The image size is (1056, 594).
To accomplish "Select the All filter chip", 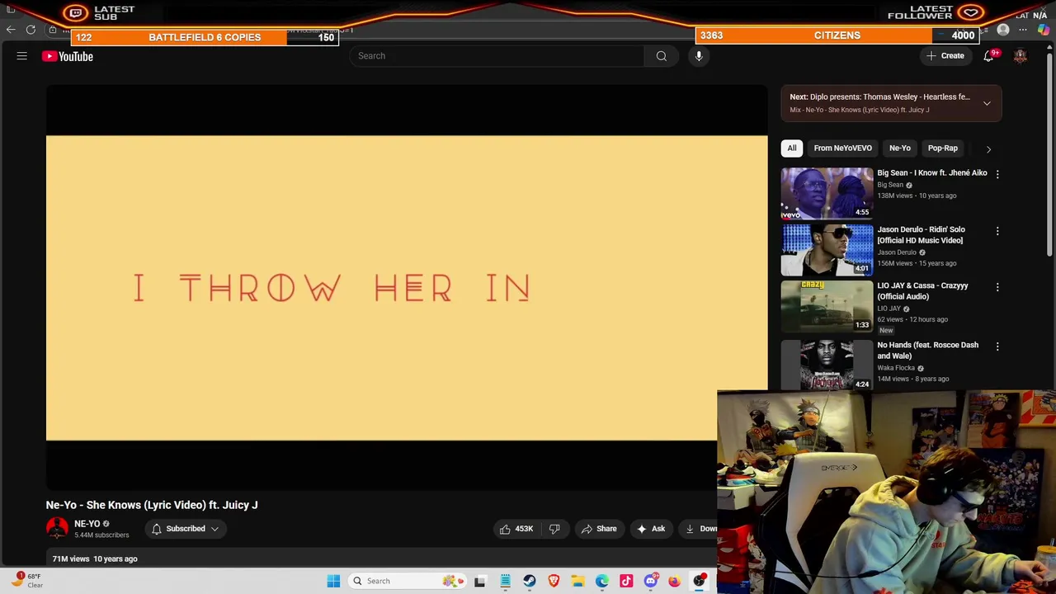I will [x=792, y=148].
